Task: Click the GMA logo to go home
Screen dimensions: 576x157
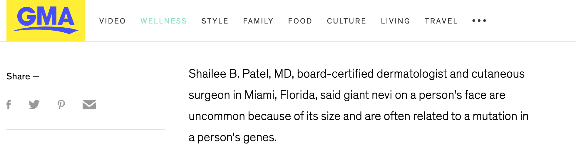Action: pos(46,20)
